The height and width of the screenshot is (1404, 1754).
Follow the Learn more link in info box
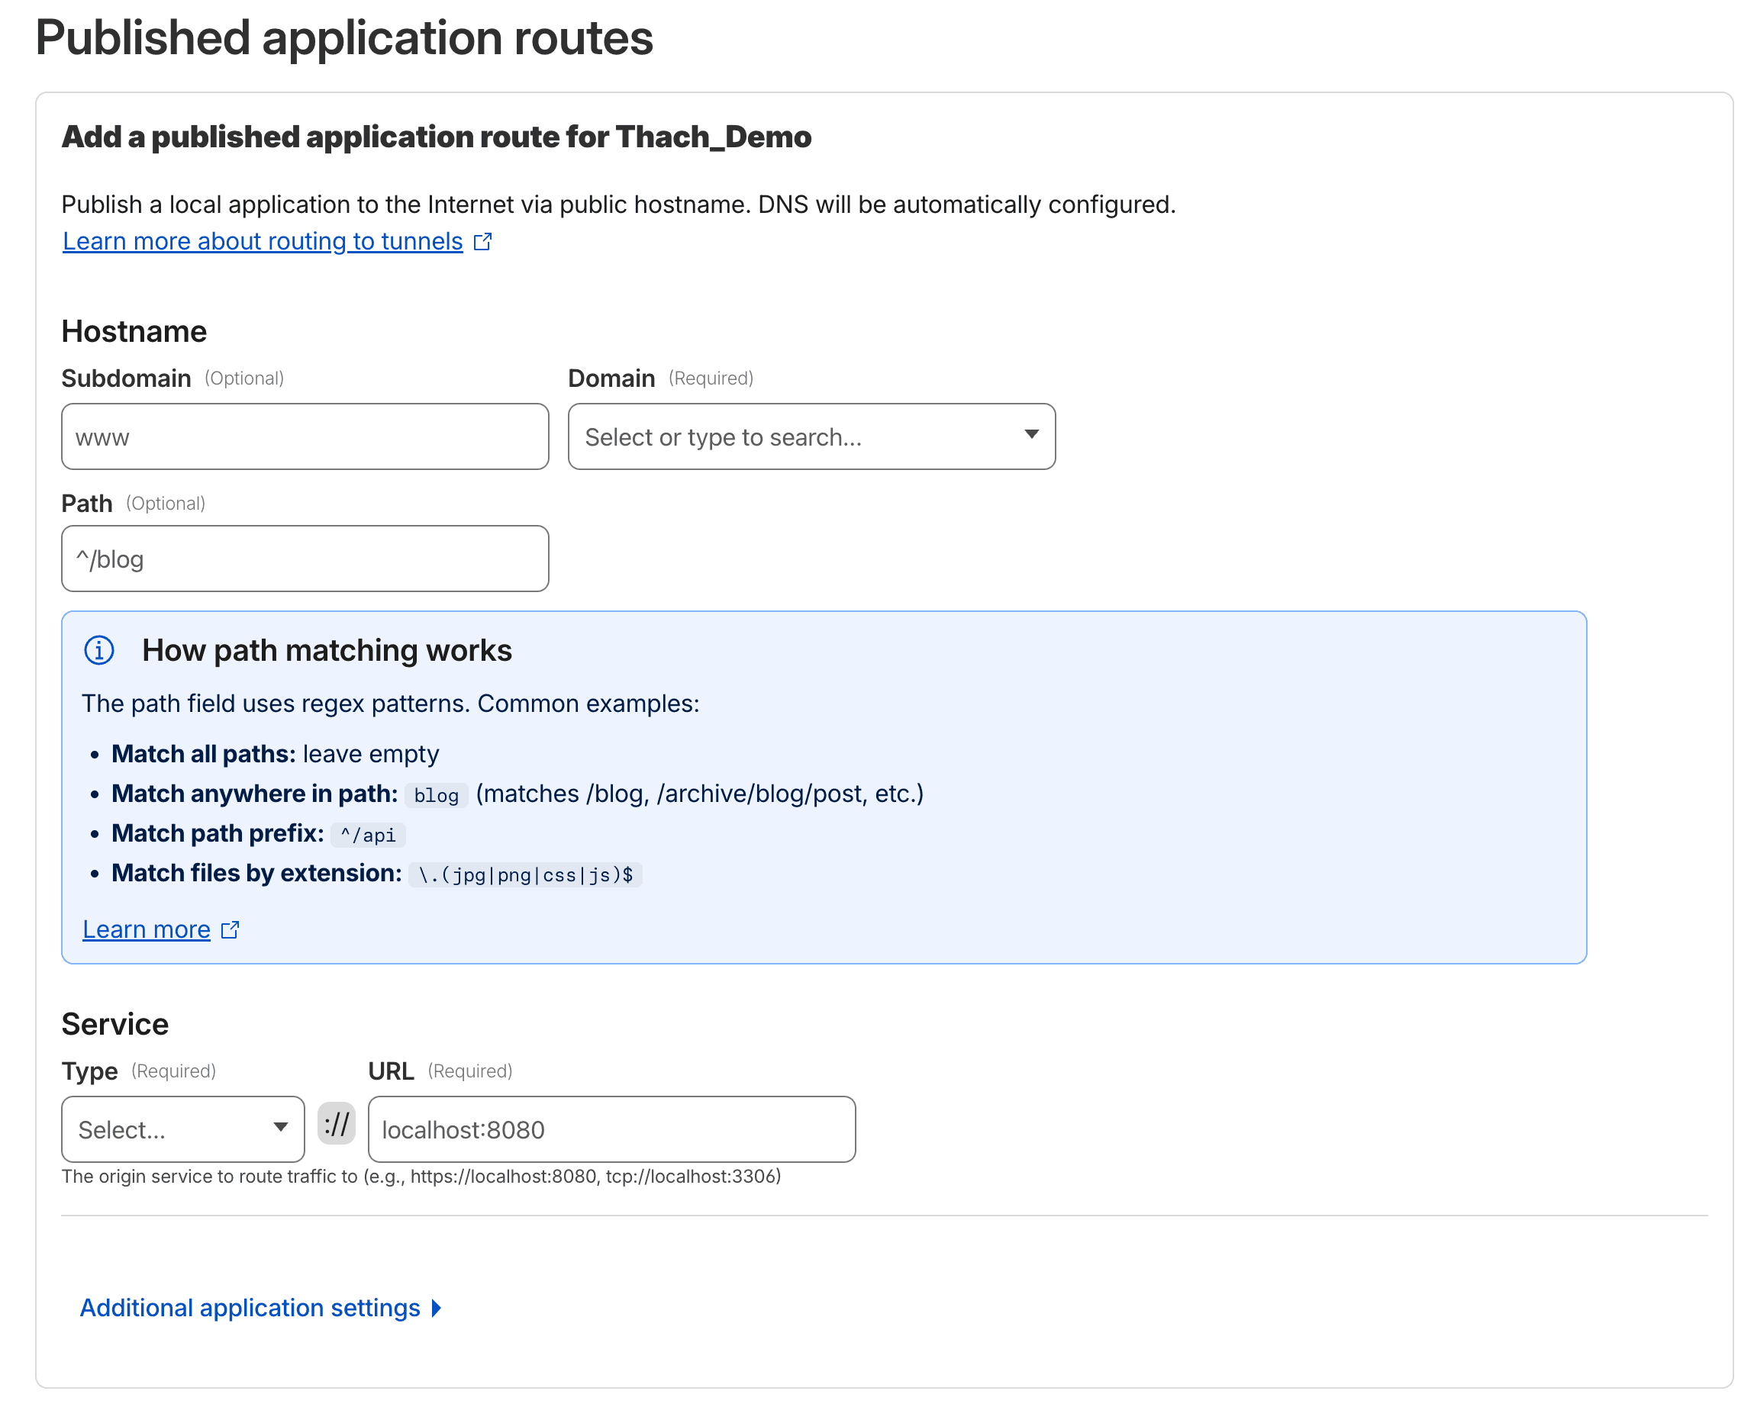coord(147,929)
